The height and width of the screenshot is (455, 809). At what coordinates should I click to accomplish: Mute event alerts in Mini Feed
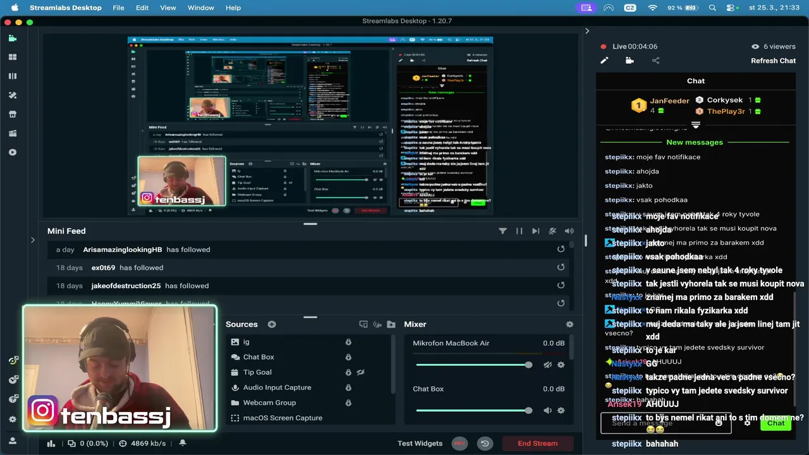click(x=552, y=231)
